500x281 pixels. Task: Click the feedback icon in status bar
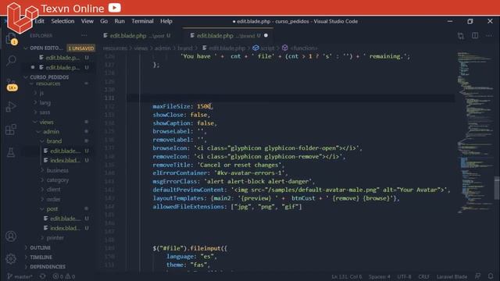click(477, 276)
